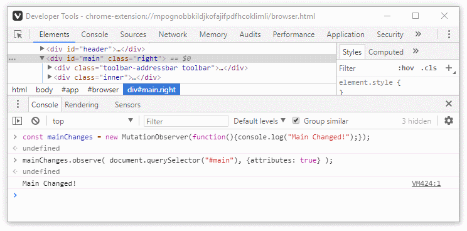Open the Rendering drawer tab
467x231 pixels.
coord(82,104)
